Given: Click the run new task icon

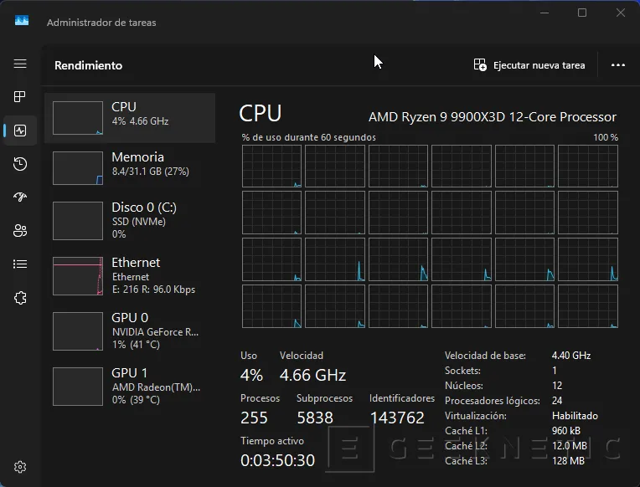Looking at the screenshot, I should [x=480, y=65].
